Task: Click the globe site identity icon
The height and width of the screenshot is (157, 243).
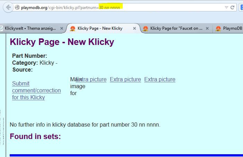Action: (17, 7)
